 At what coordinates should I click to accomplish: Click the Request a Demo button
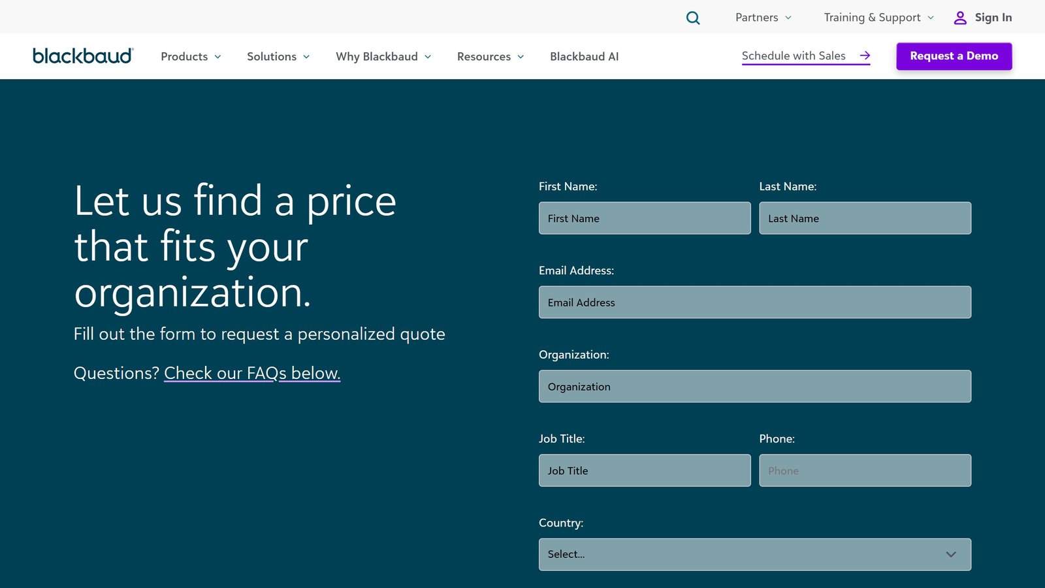pos(954,56)
